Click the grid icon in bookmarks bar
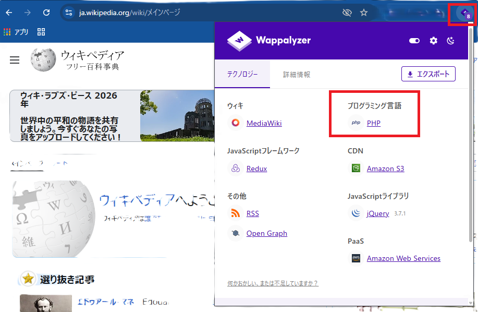478x312 pixels. tap(41, 32)
